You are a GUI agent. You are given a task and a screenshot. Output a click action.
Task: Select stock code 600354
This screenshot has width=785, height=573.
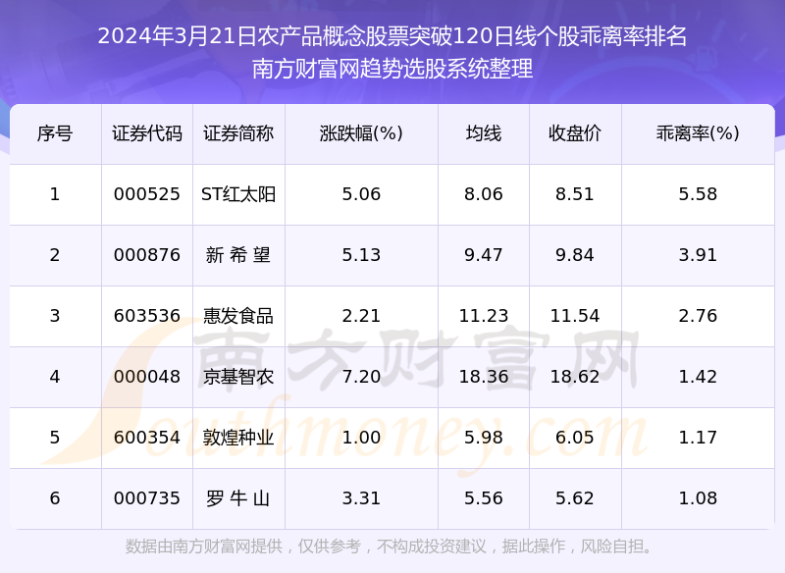pyautogui.click(x=146, y=438)
